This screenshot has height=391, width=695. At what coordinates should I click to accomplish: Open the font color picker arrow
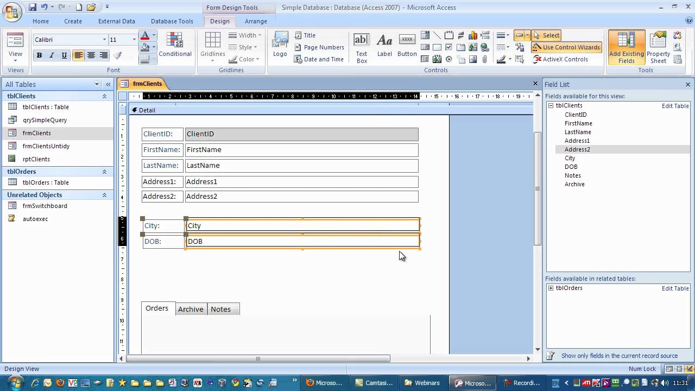tap(154, 36)
